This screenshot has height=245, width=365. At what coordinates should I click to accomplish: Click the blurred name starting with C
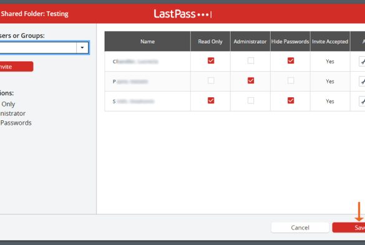click(x=135, y=62)
